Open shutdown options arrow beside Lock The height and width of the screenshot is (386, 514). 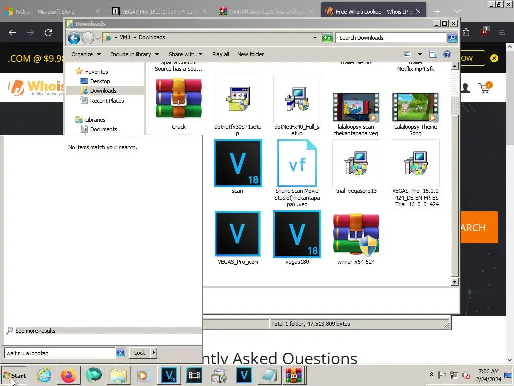coord(154,353)
